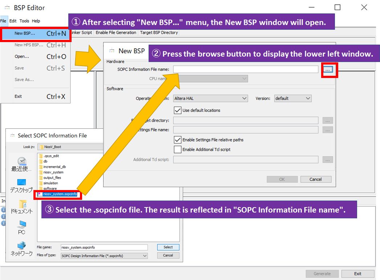Switch to the Target BSP Directory tab

(158, 32)
